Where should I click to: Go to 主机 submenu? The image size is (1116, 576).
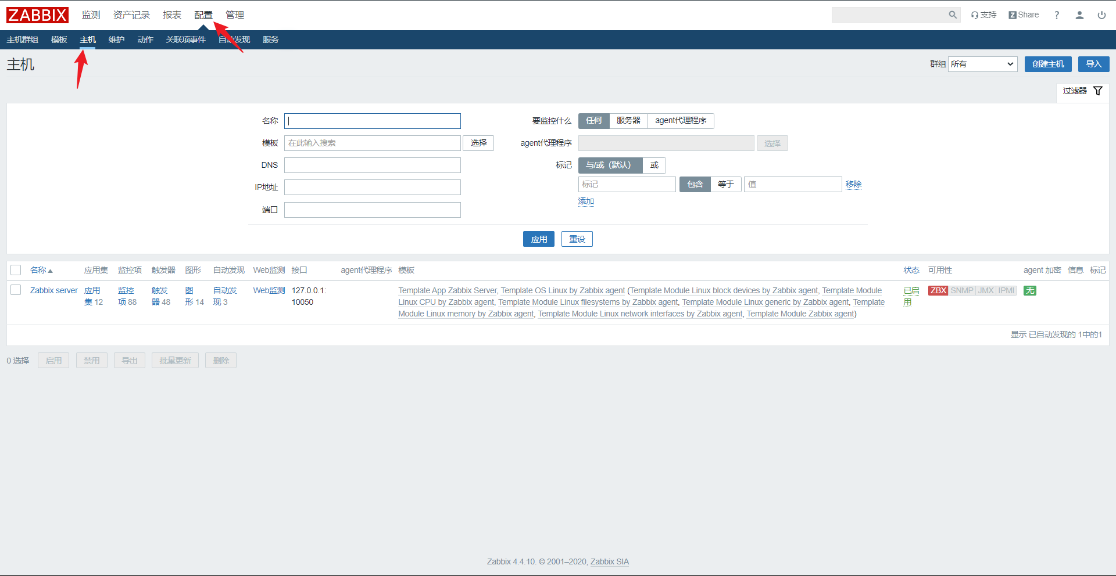pos(88,40)
